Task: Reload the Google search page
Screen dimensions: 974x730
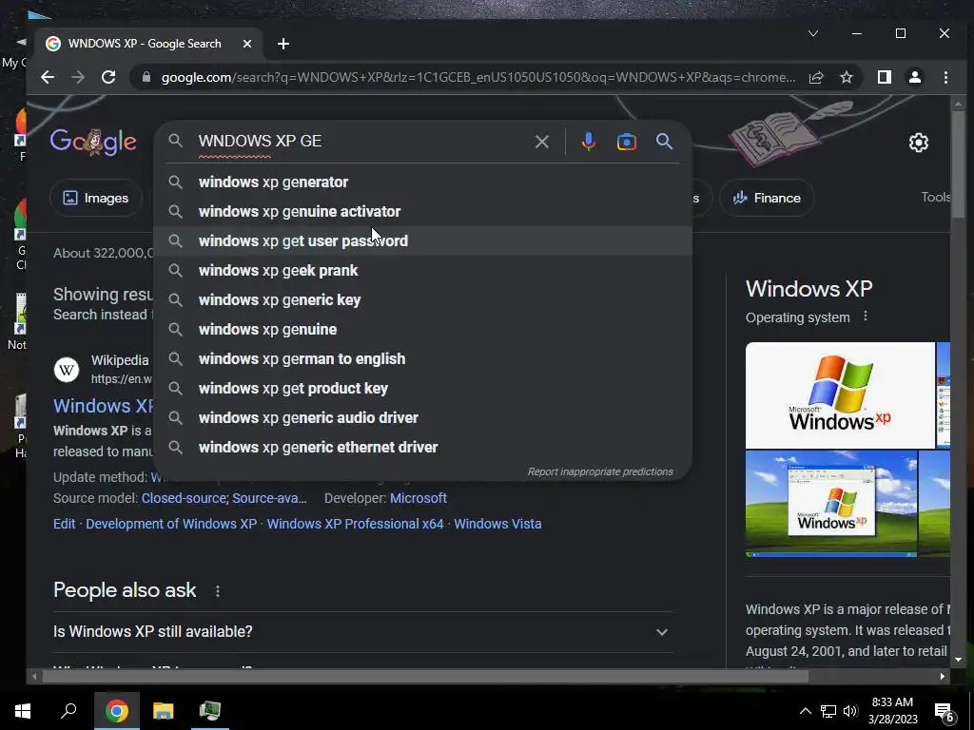Action: pyautogui.click(x=108, y=77)
